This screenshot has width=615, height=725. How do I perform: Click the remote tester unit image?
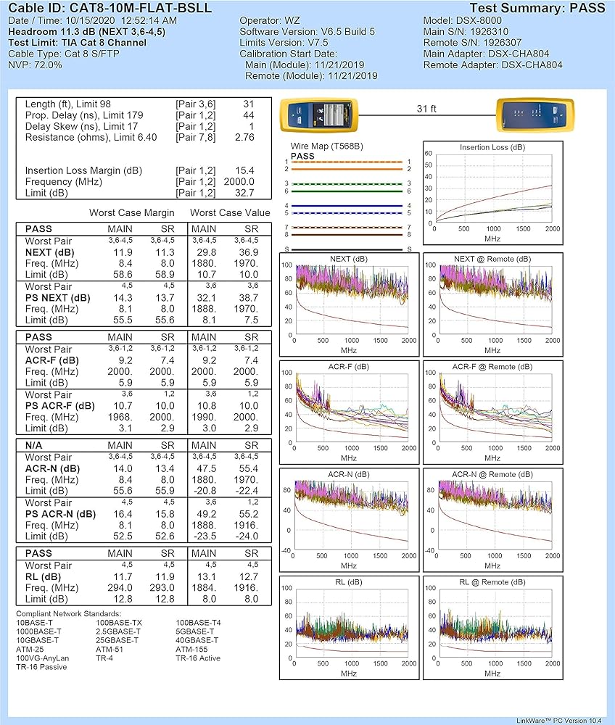[x=530, y=116]
